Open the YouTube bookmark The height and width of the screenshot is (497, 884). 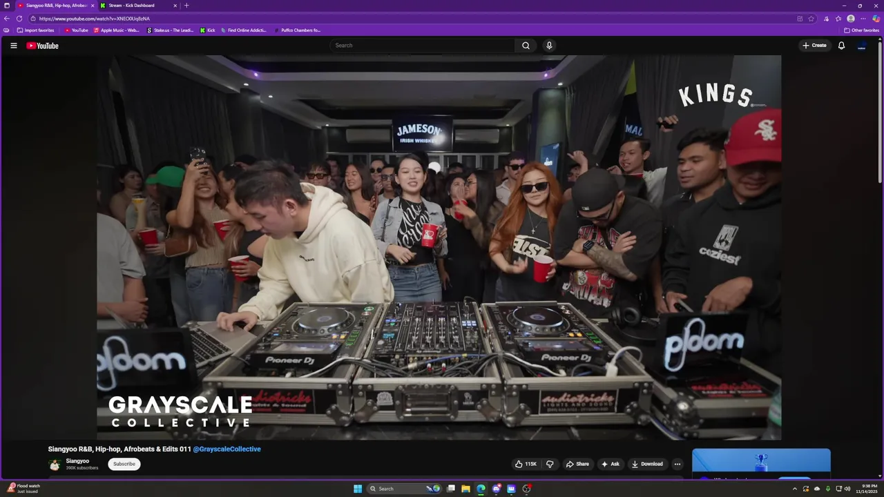pos(76,30)
